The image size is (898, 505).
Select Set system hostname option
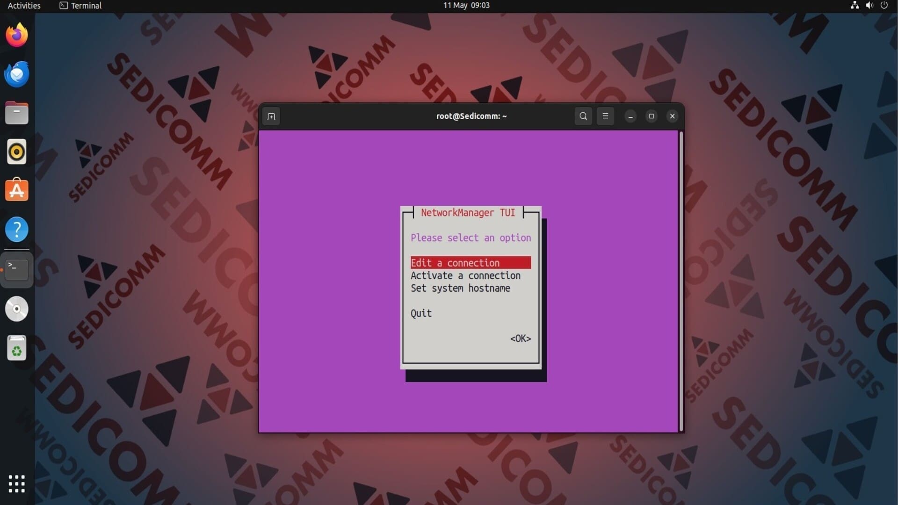click(x=460, y=288)
